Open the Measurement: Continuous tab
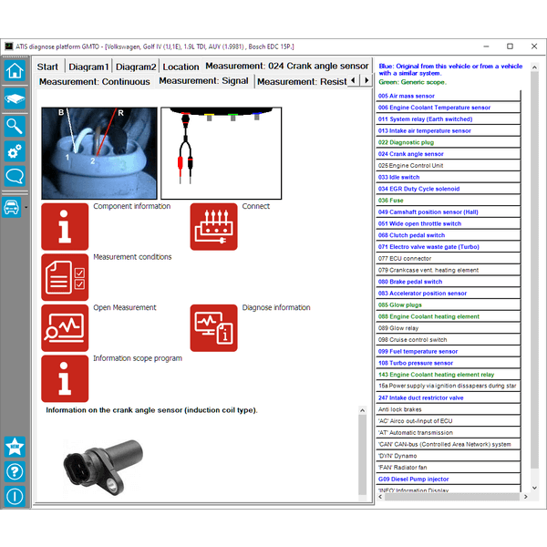This screenshot has width=547, height=547. coord(94,82)
